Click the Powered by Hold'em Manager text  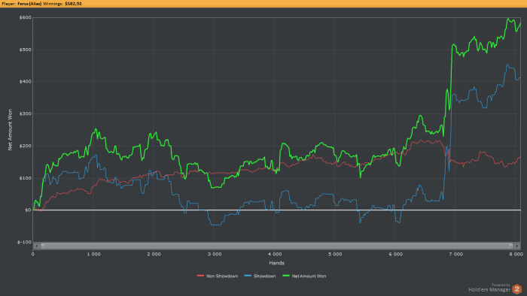[489, 288]
